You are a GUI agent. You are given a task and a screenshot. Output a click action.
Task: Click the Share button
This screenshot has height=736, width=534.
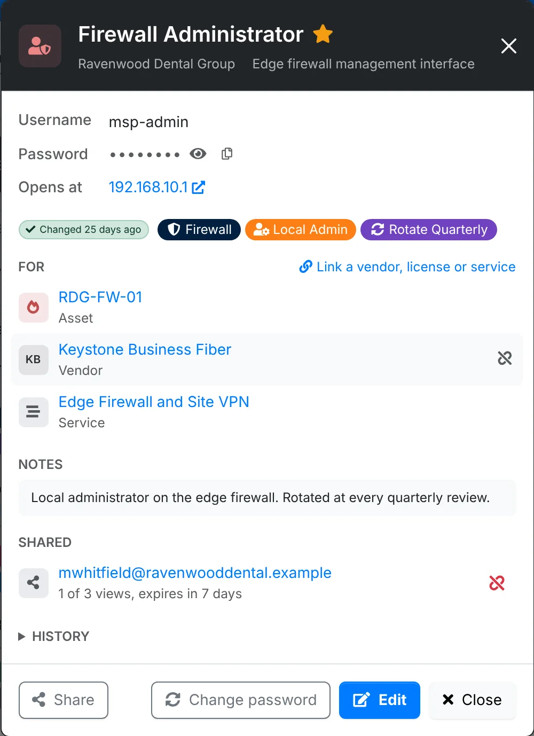pos(64,700)
